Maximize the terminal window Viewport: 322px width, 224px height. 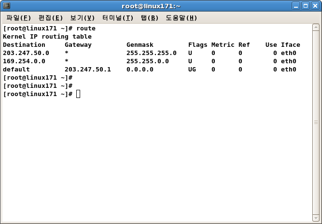306,6
